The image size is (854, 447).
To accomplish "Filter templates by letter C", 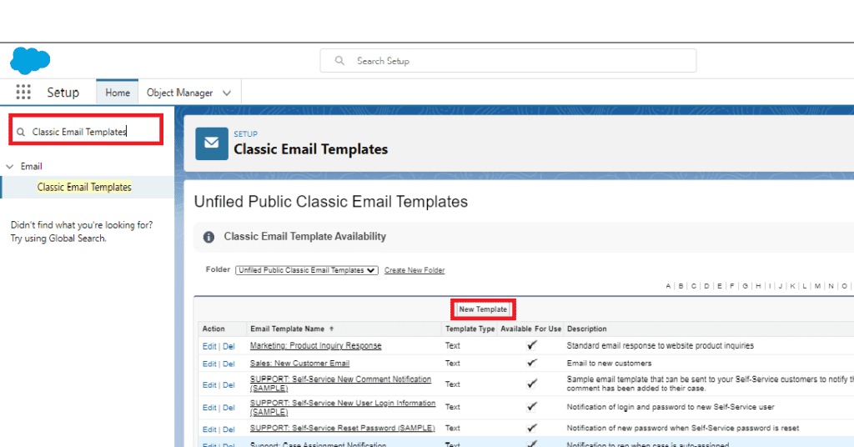I will click(x=694, y=286).
